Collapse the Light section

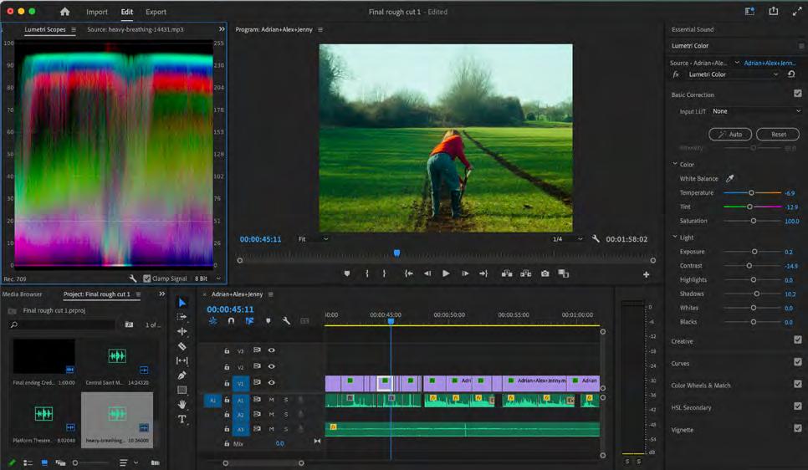pos(674,237)
